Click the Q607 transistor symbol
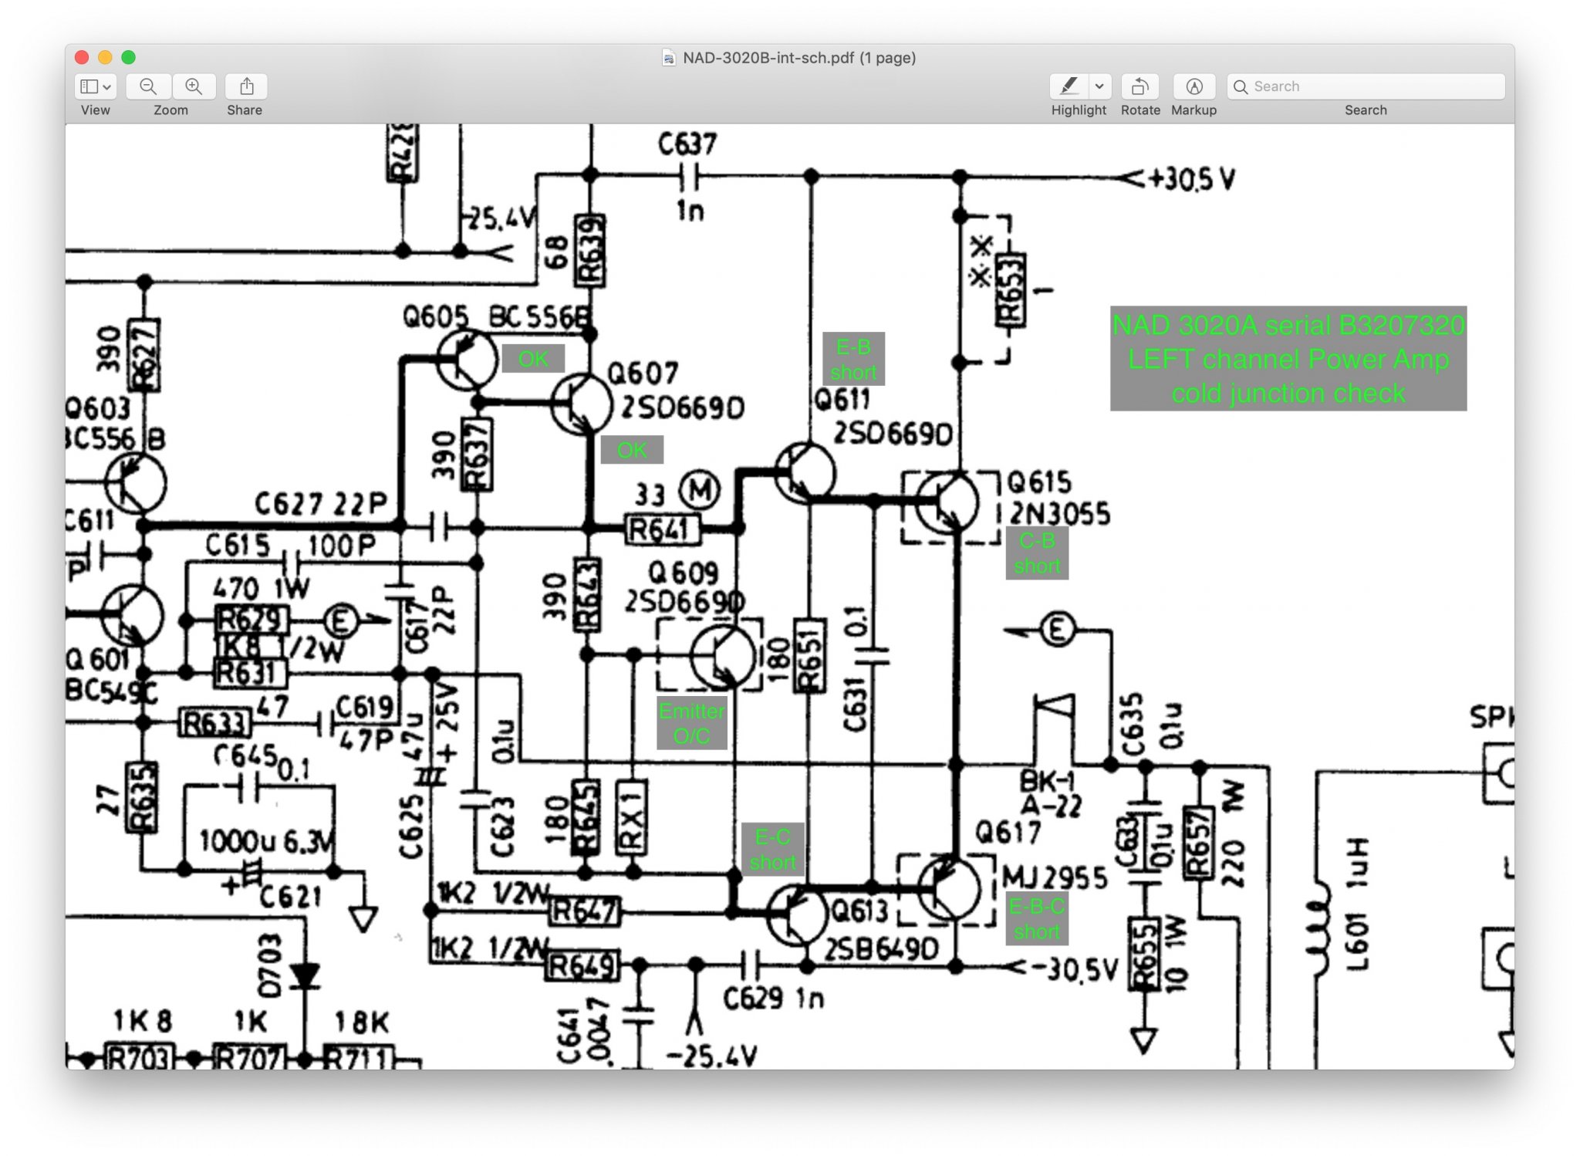 tap(582, 404)
